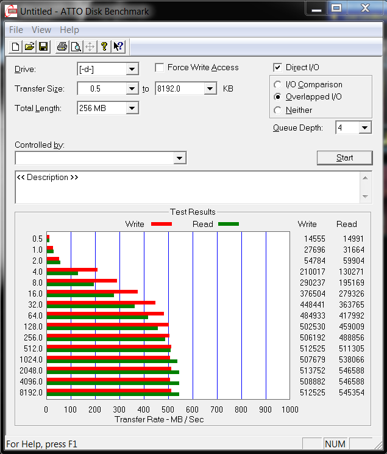Click the Save floppy disk icon

coord(43,46)
